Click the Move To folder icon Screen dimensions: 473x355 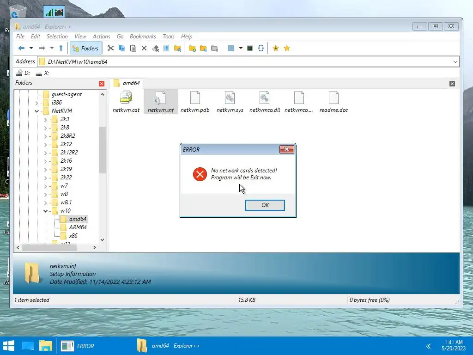pyautogui.click(x=214, y=48)
